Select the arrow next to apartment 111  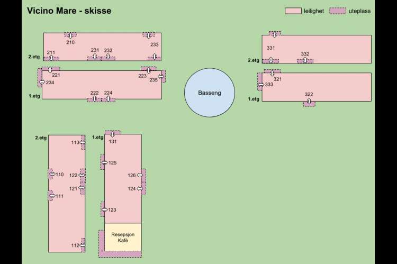tap(52, 196)
